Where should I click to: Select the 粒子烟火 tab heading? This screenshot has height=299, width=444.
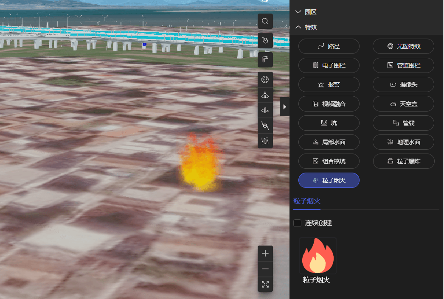(307, 201)
